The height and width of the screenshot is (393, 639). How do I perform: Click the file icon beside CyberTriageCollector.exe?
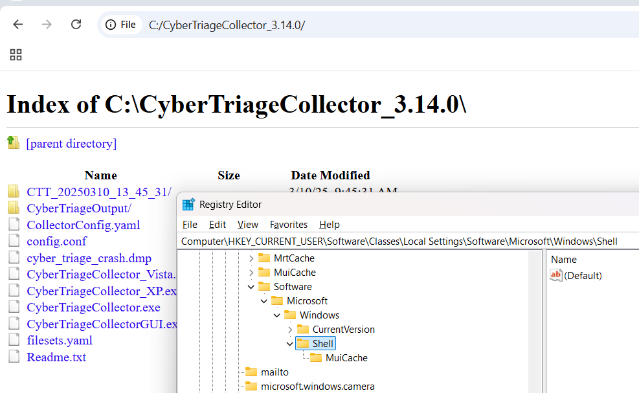tap(14, 307)
